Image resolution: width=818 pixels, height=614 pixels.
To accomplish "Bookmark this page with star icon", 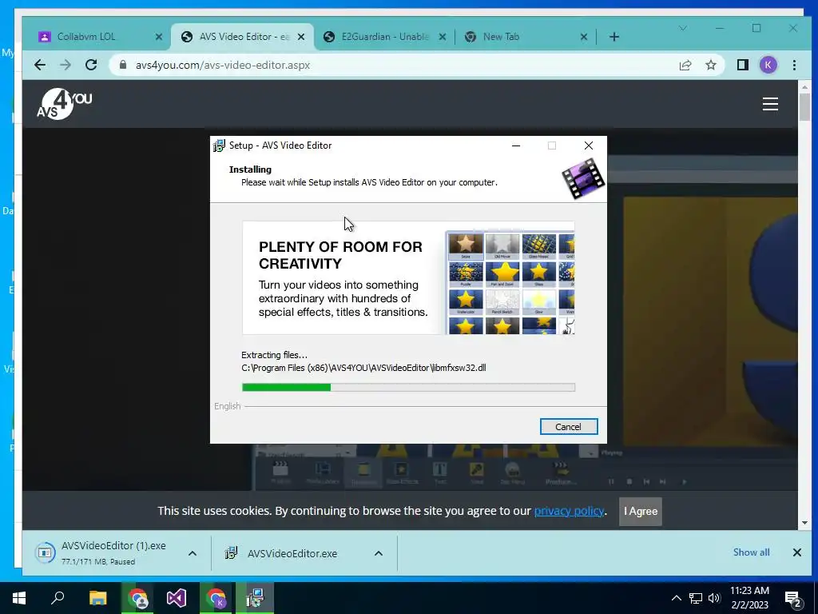I will 710,65.
